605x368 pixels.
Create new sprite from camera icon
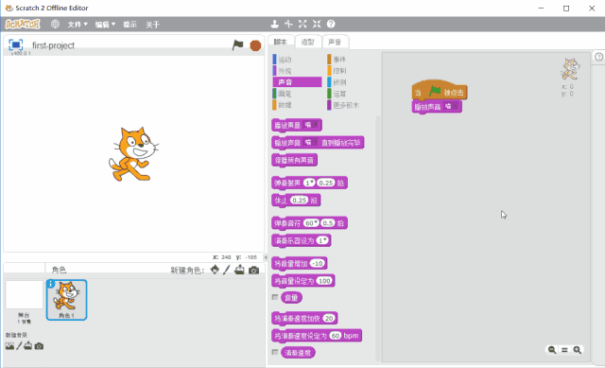pyautogui.click(x=253, y=270)
